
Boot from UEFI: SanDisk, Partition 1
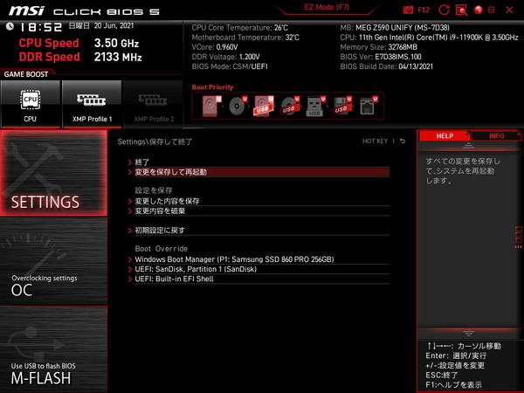coord(259,269)
